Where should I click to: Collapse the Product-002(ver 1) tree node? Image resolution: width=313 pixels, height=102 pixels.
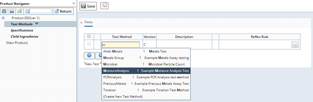coord(3,18)
